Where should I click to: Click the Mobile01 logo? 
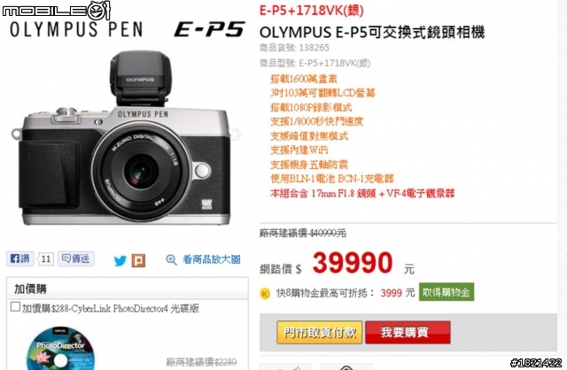click(x=56, y=11)
